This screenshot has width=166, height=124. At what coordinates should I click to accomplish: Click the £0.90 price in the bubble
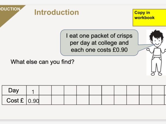(x=120, y=50)
